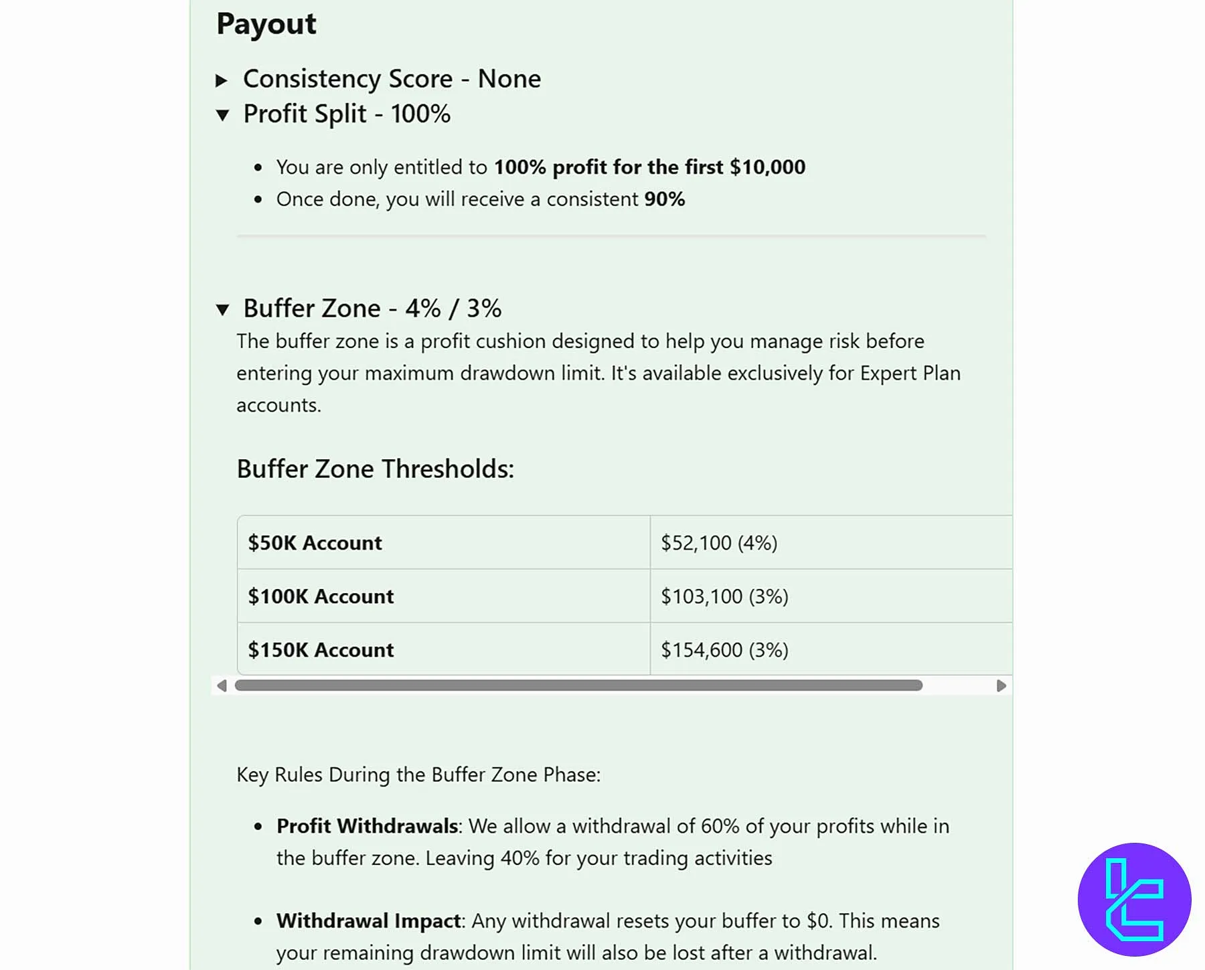Click the "Consistency Score - None" summary label
The image size is (1205, 970).
coord(392,79)
